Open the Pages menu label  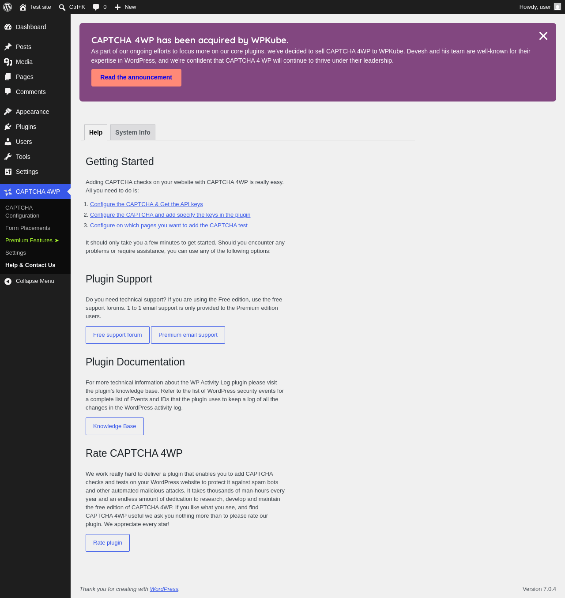(25, 77)
